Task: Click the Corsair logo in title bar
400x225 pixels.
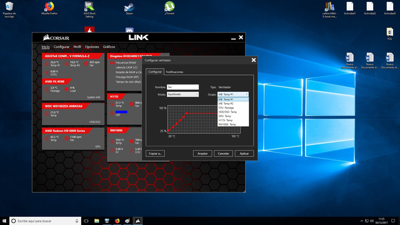Action: point(56,37)
